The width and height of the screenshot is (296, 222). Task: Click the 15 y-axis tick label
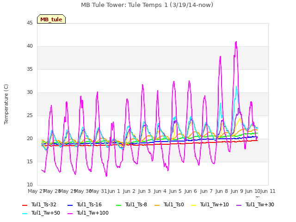coord(30,162)
